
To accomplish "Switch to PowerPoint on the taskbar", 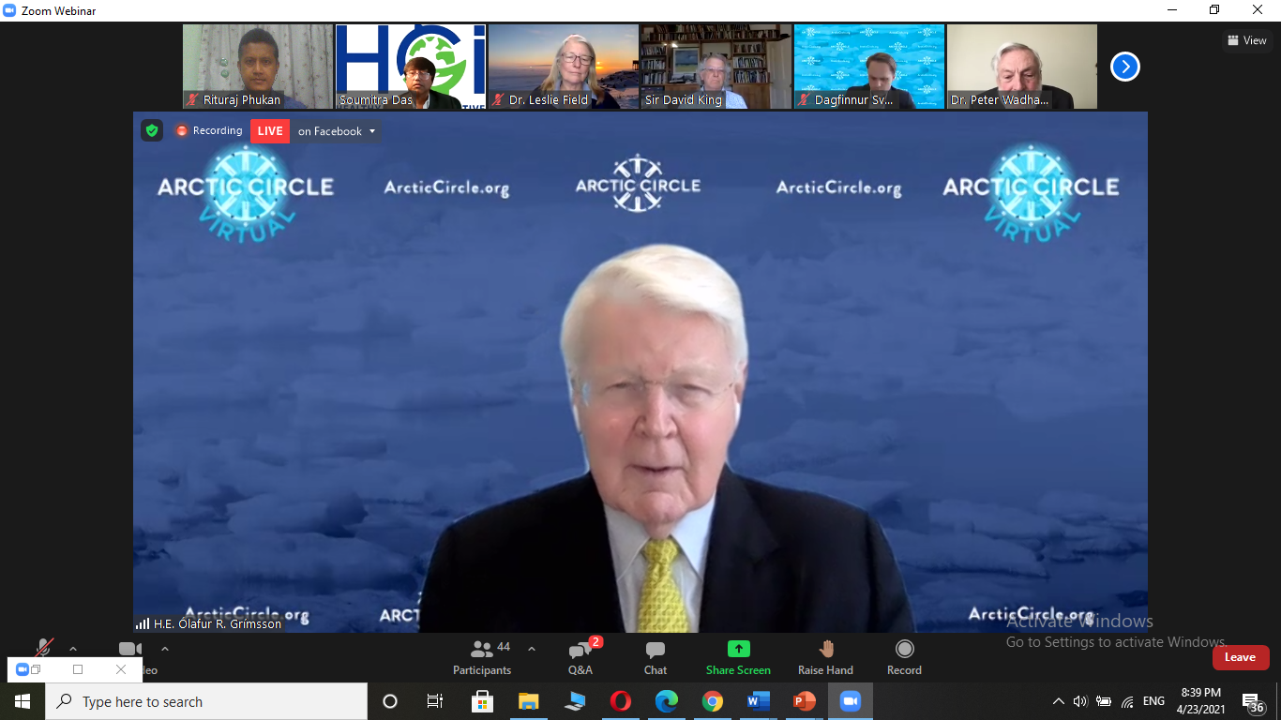I will click(805, 701).
